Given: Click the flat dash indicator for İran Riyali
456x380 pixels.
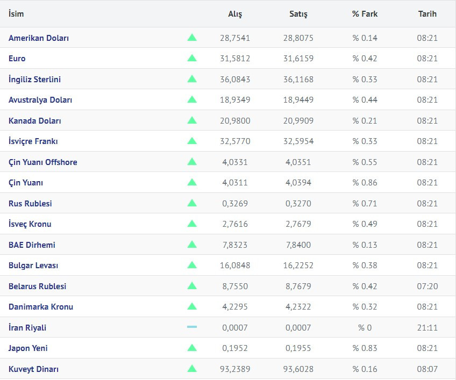Looking at the screenshot, I should pyautogui.click(x=192, y=327).
